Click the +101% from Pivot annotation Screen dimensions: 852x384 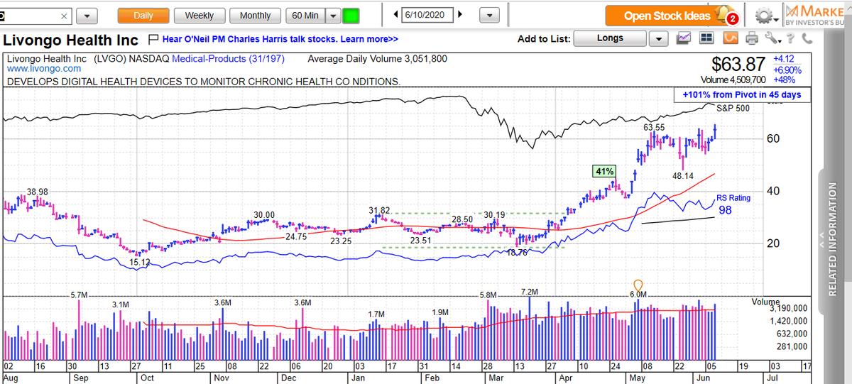coord(741,94)
